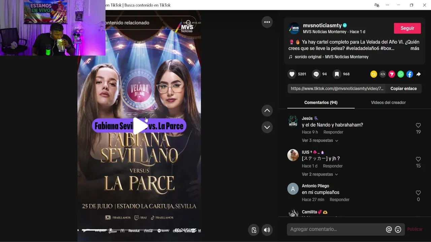
Task: Mute the video with the speaker icon
Action: [x=267, y=230]
